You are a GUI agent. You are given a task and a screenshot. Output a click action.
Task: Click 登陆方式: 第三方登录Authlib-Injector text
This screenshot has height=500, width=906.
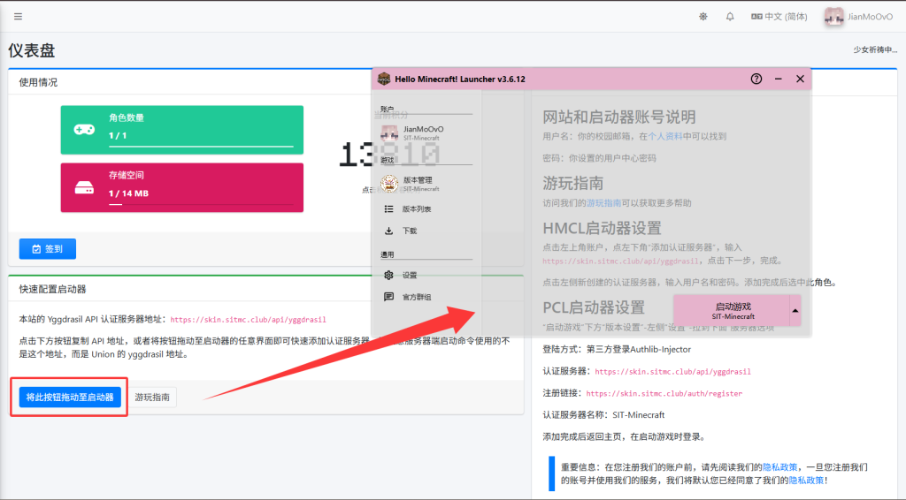[x=617, y=350]
